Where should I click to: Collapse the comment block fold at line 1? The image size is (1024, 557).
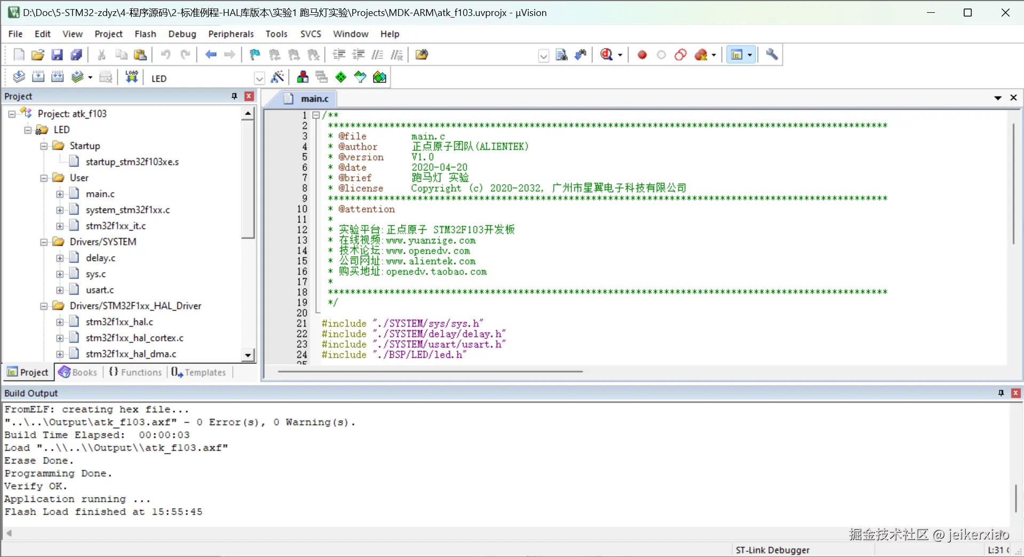[316, 115]
